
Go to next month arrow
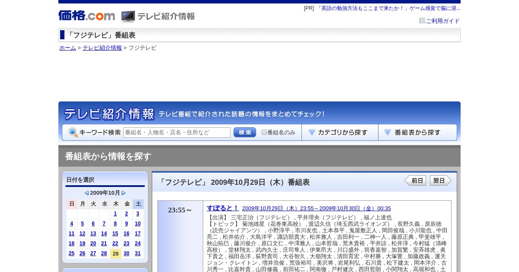pos(124,193)
